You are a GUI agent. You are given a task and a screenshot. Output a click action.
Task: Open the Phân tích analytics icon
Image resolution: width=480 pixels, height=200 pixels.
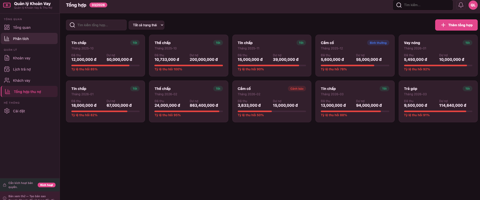tap(7, 38)
